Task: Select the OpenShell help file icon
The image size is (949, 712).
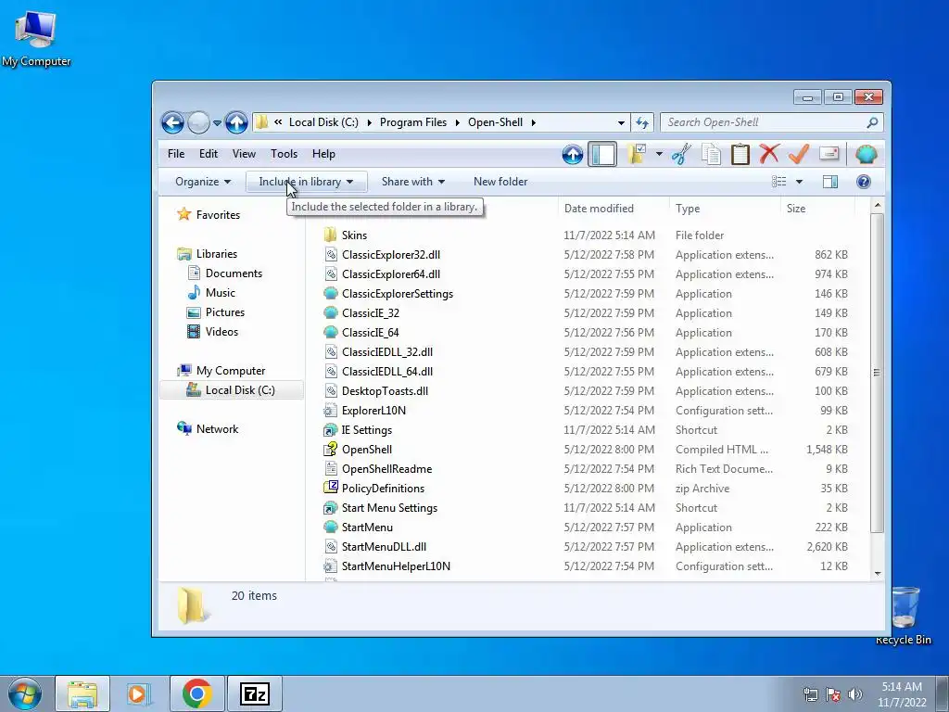Action: click(x=330, y=450)
